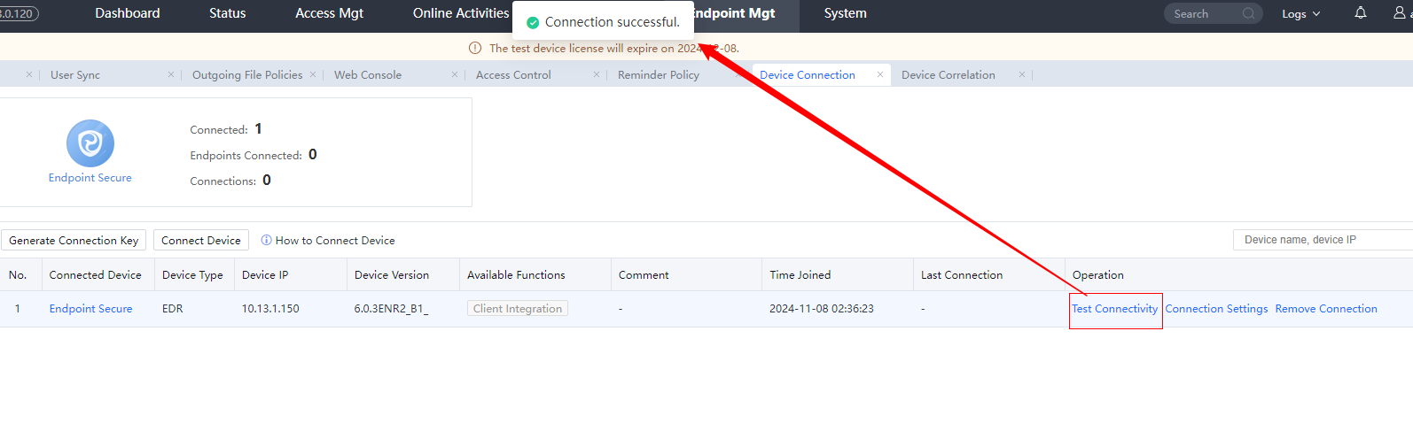
Task: Close the Device Connection tab
Action: coord(879,75)
